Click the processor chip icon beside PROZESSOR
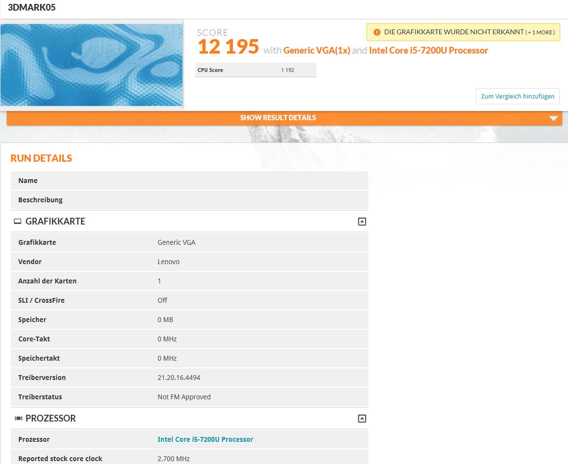The height and width of the screenshot is (464, 568). tap(18, 418)
